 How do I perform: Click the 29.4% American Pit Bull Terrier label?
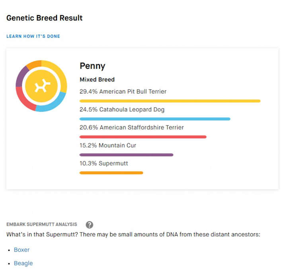[123, 91]
